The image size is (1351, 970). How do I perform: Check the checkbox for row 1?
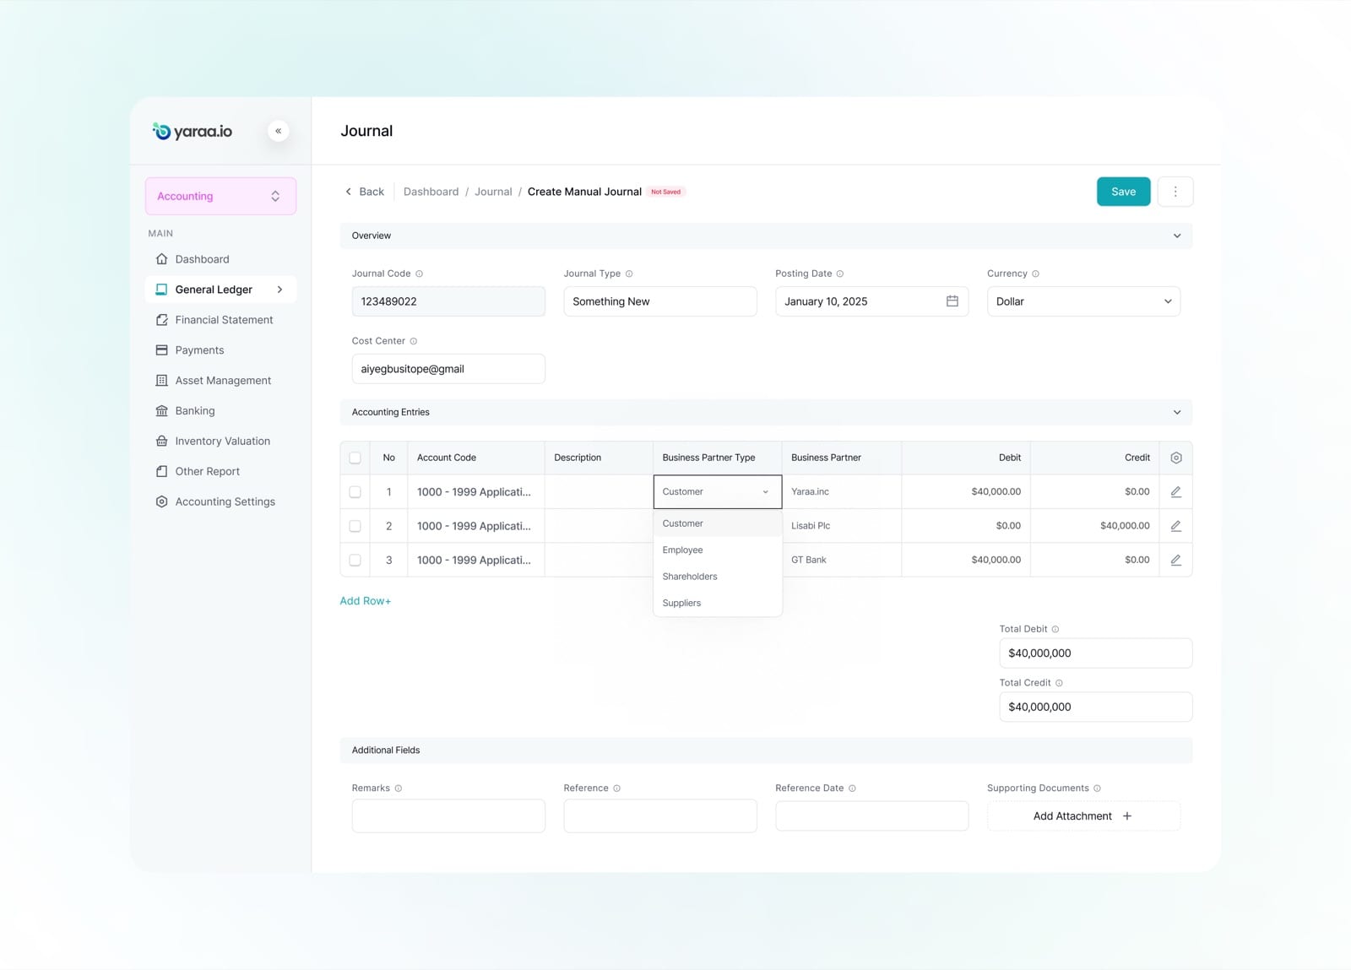(355, 491)
